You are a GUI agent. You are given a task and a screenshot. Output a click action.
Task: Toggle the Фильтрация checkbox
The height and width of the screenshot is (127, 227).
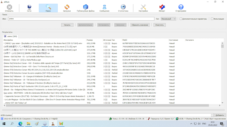point(212,19)
